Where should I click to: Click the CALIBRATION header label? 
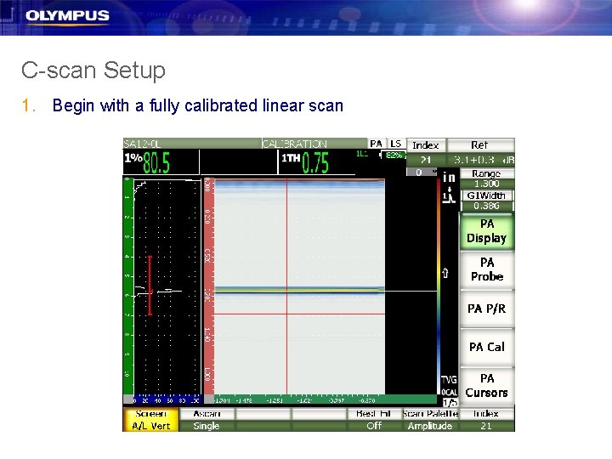[x=295, y=144]
